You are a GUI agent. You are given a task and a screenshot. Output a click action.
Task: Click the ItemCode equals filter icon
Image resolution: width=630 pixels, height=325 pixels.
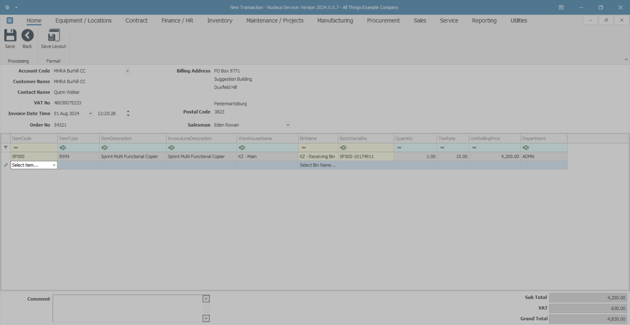point(16,147)
